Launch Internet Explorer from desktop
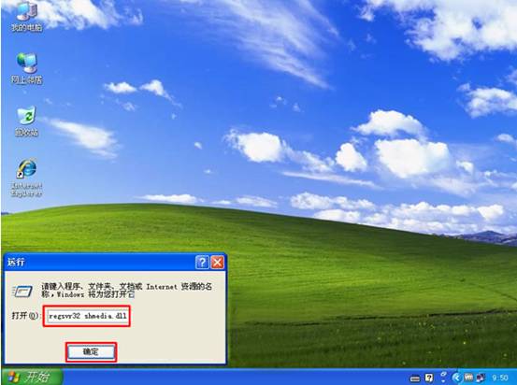The height and width of the screenshot is (385, 517). (27, 178)
